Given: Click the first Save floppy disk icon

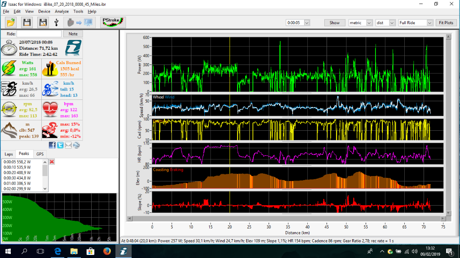Looking at the screenshot, I should tap(27, 22).
